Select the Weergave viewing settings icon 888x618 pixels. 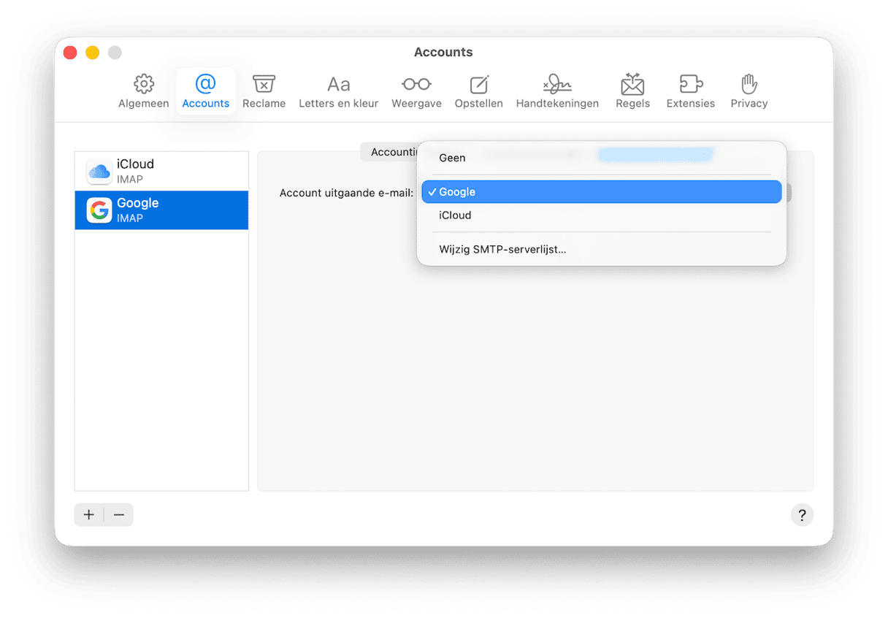[416, 90]
